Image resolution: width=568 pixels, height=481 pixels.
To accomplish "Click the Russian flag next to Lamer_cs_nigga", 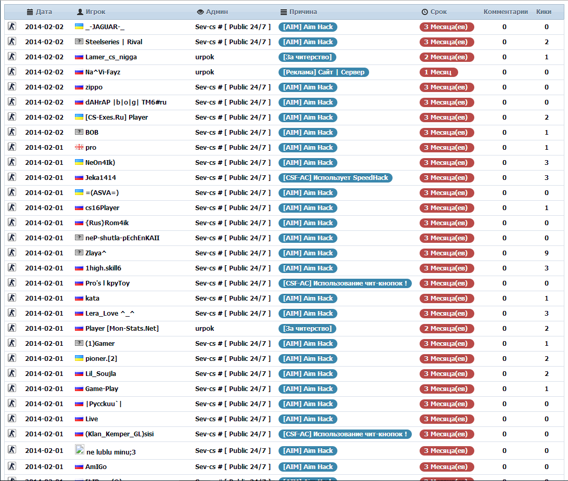I will (79, 57).
